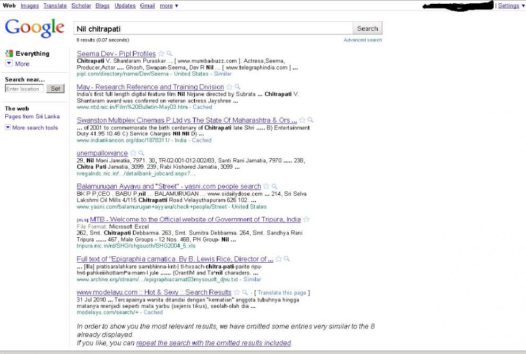This screenshot has height=354, width=526.
Task: Star the Epigraphia carnatica result
Action: [279, 258]
